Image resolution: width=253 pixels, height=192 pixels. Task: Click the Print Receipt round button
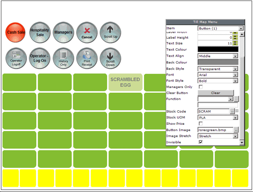pos(87,58)
